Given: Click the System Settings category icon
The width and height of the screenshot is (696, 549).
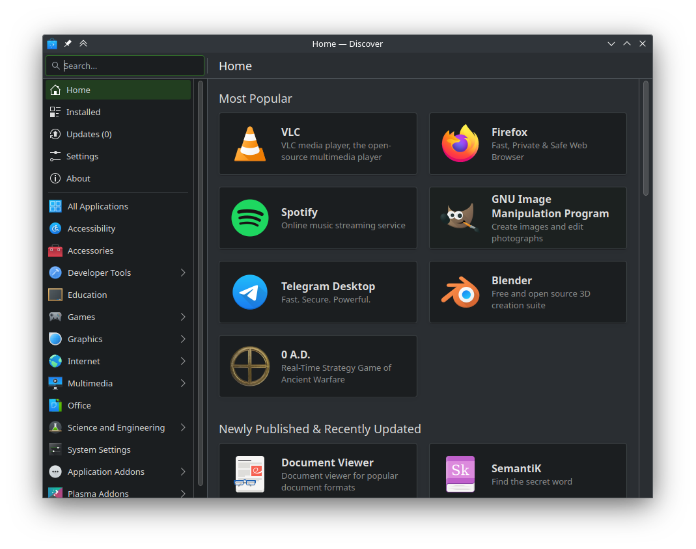Looking at the screenshot, I should (x=55, y=449).
